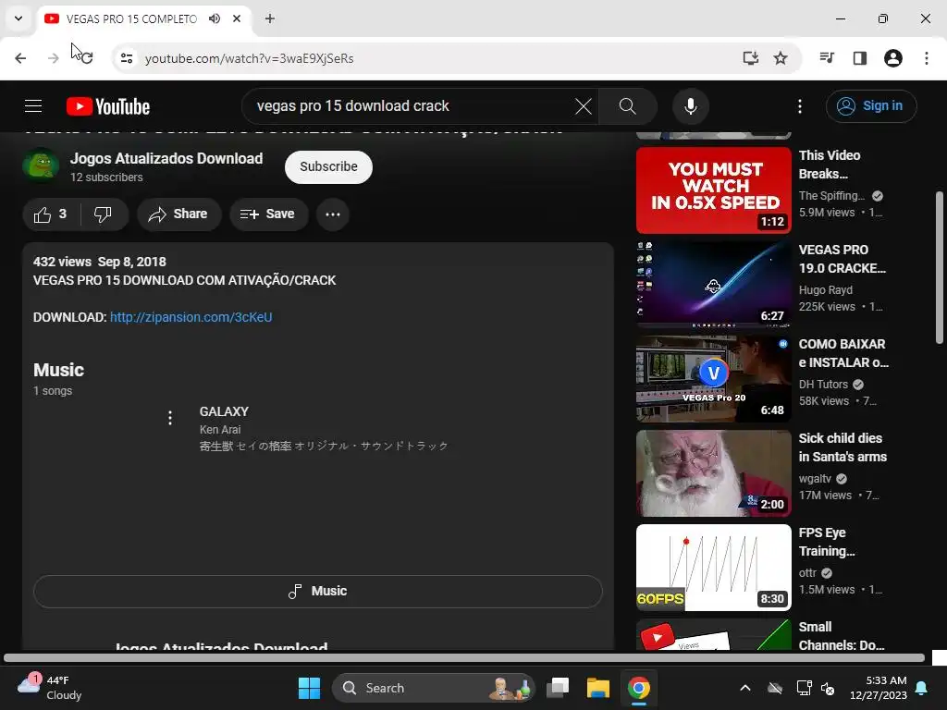Go forward in browser history
The width and height of the screenshot is (947, 710).
pyautogui.click(x=53, y=58)
